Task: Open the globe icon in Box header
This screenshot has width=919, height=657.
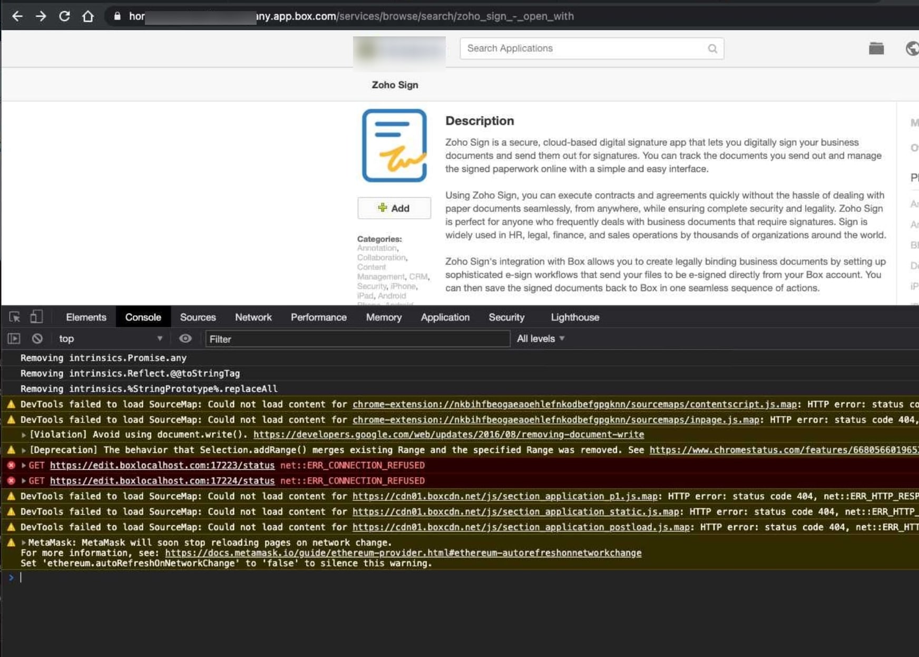Action: coord(912,49)
